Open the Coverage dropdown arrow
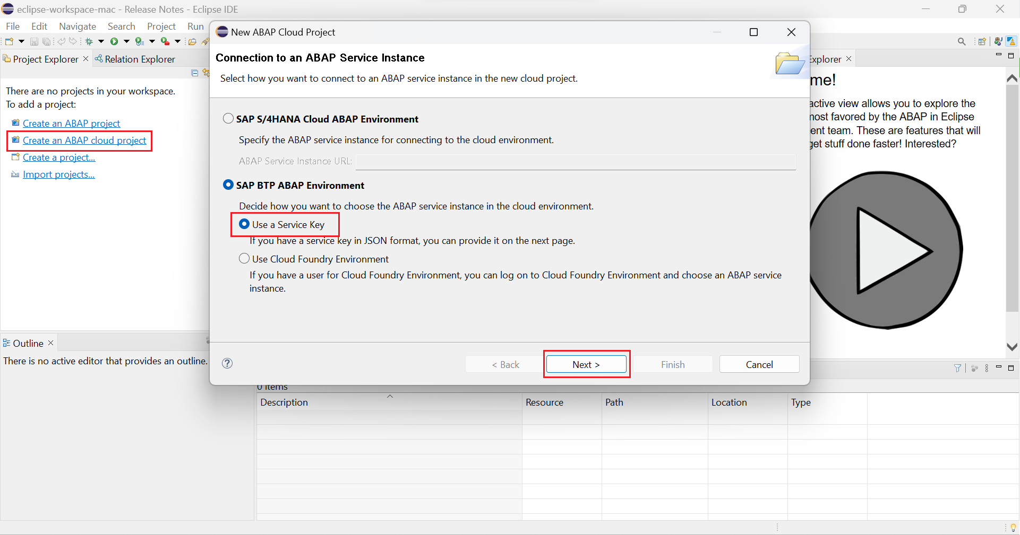 152,41
